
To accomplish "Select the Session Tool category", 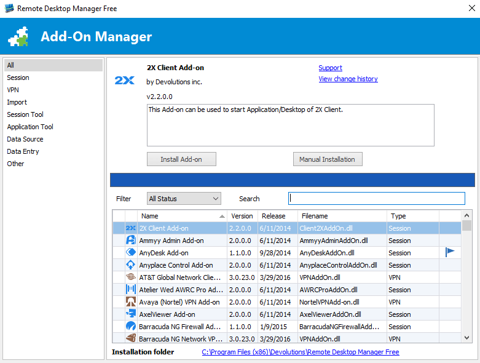I will pyautogui.click(x=25, y=114).
